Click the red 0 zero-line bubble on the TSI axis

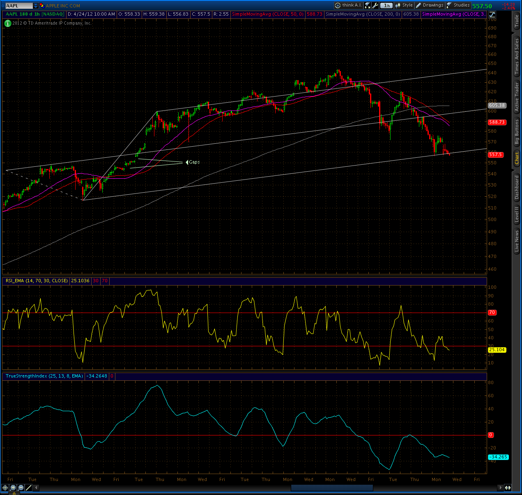coord(491,435)
